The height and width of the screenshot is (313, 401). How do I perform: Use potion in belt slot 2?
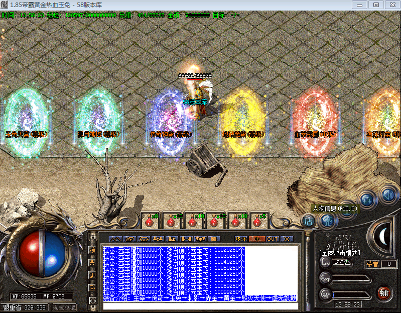pos(173,221)
